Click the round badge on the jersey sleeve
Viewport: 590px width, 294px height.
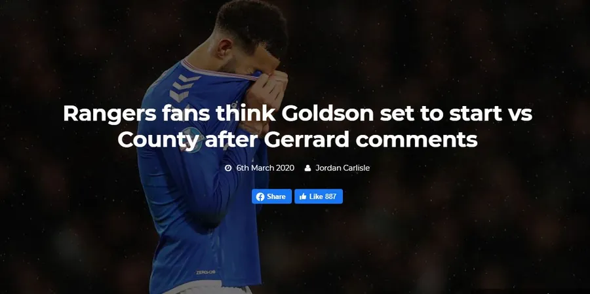point(191,140)
